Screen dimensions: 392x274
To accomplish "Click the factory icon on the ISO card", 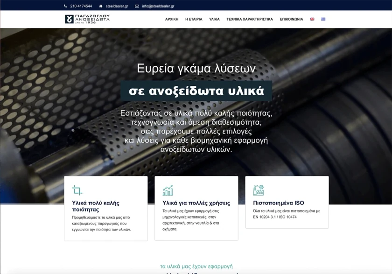I will click(x=258, y=190).
